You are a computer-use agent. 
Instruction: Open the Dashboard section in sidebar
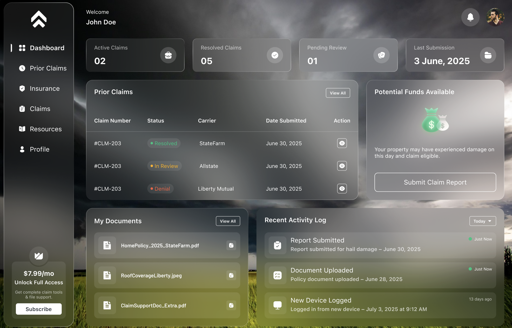(x=47, y=48)
